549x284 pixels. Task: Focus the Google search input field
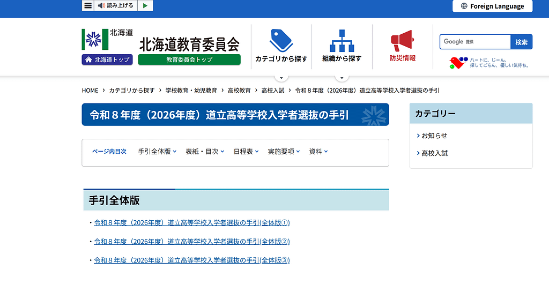tap(475, 42)
